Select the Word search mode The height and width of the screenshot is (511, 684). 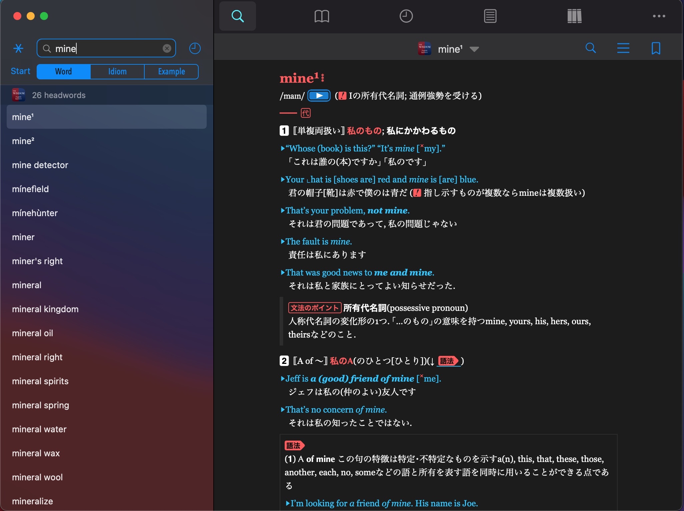(63, 72)
